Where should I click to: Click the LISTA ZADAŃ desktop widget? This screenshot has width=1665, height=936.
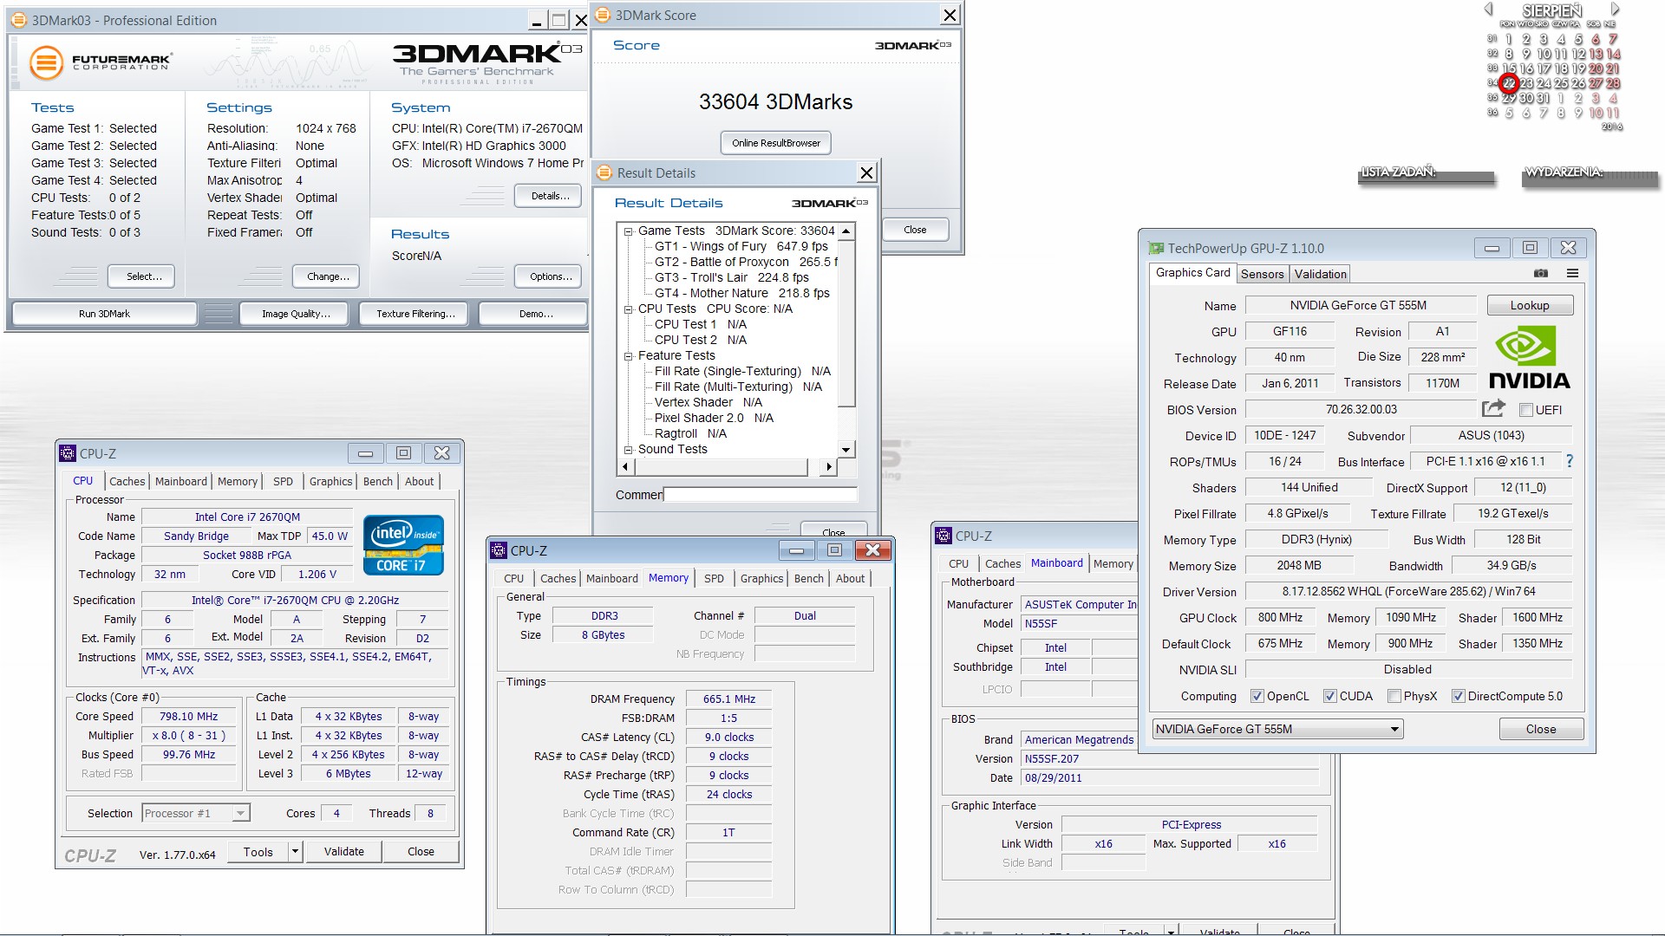[1427, 175]
